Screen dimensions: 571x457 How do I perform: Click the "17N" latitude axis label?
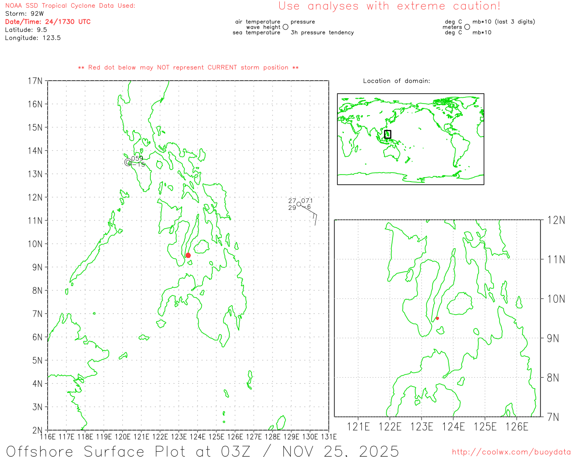tap(35, 81)
